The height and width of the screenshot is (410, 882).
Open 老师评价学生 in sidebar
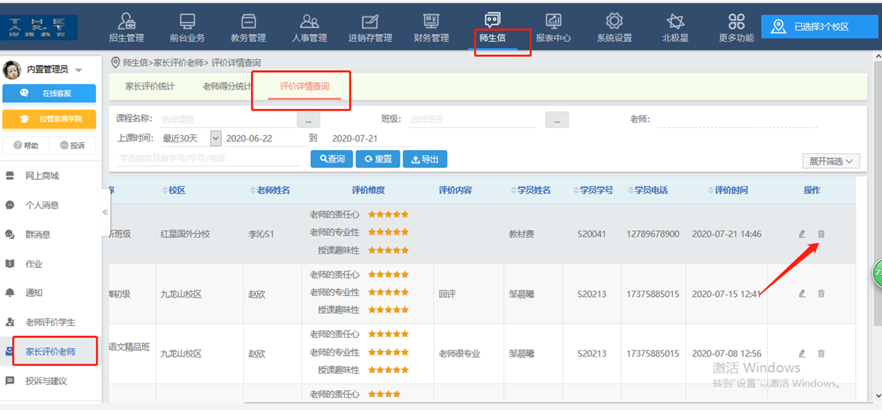coord(50,322)
